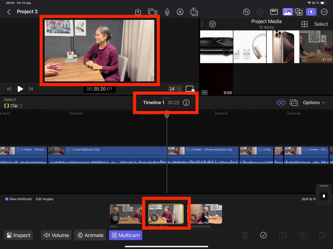Delete selected clip with trash icon
This screenshot has height=249, width=333.
245,235
